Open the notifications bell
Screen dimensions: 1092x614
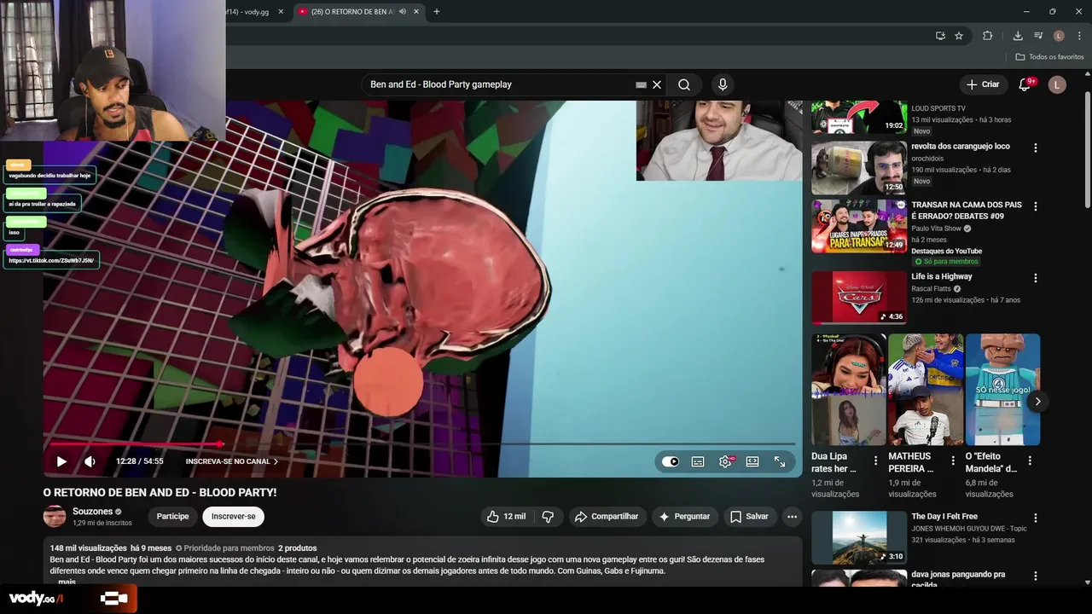[1025, 84]
